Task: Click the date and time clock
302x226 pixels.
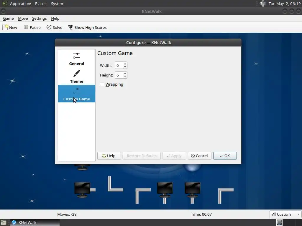Action: pos(285,4)
